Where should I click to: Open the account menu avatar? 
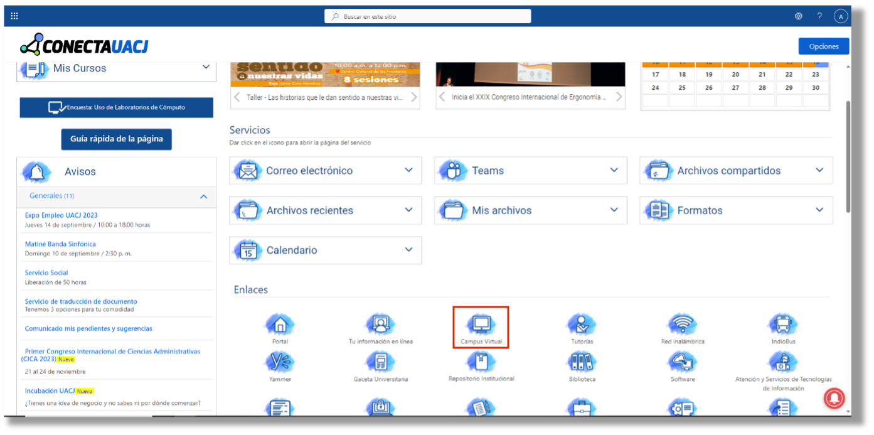(841, 16)
